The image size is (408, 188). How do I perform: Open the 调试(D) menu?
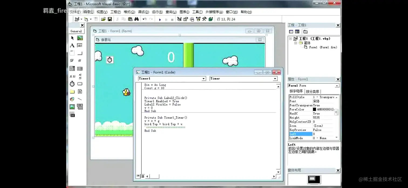tap(143, 12)
